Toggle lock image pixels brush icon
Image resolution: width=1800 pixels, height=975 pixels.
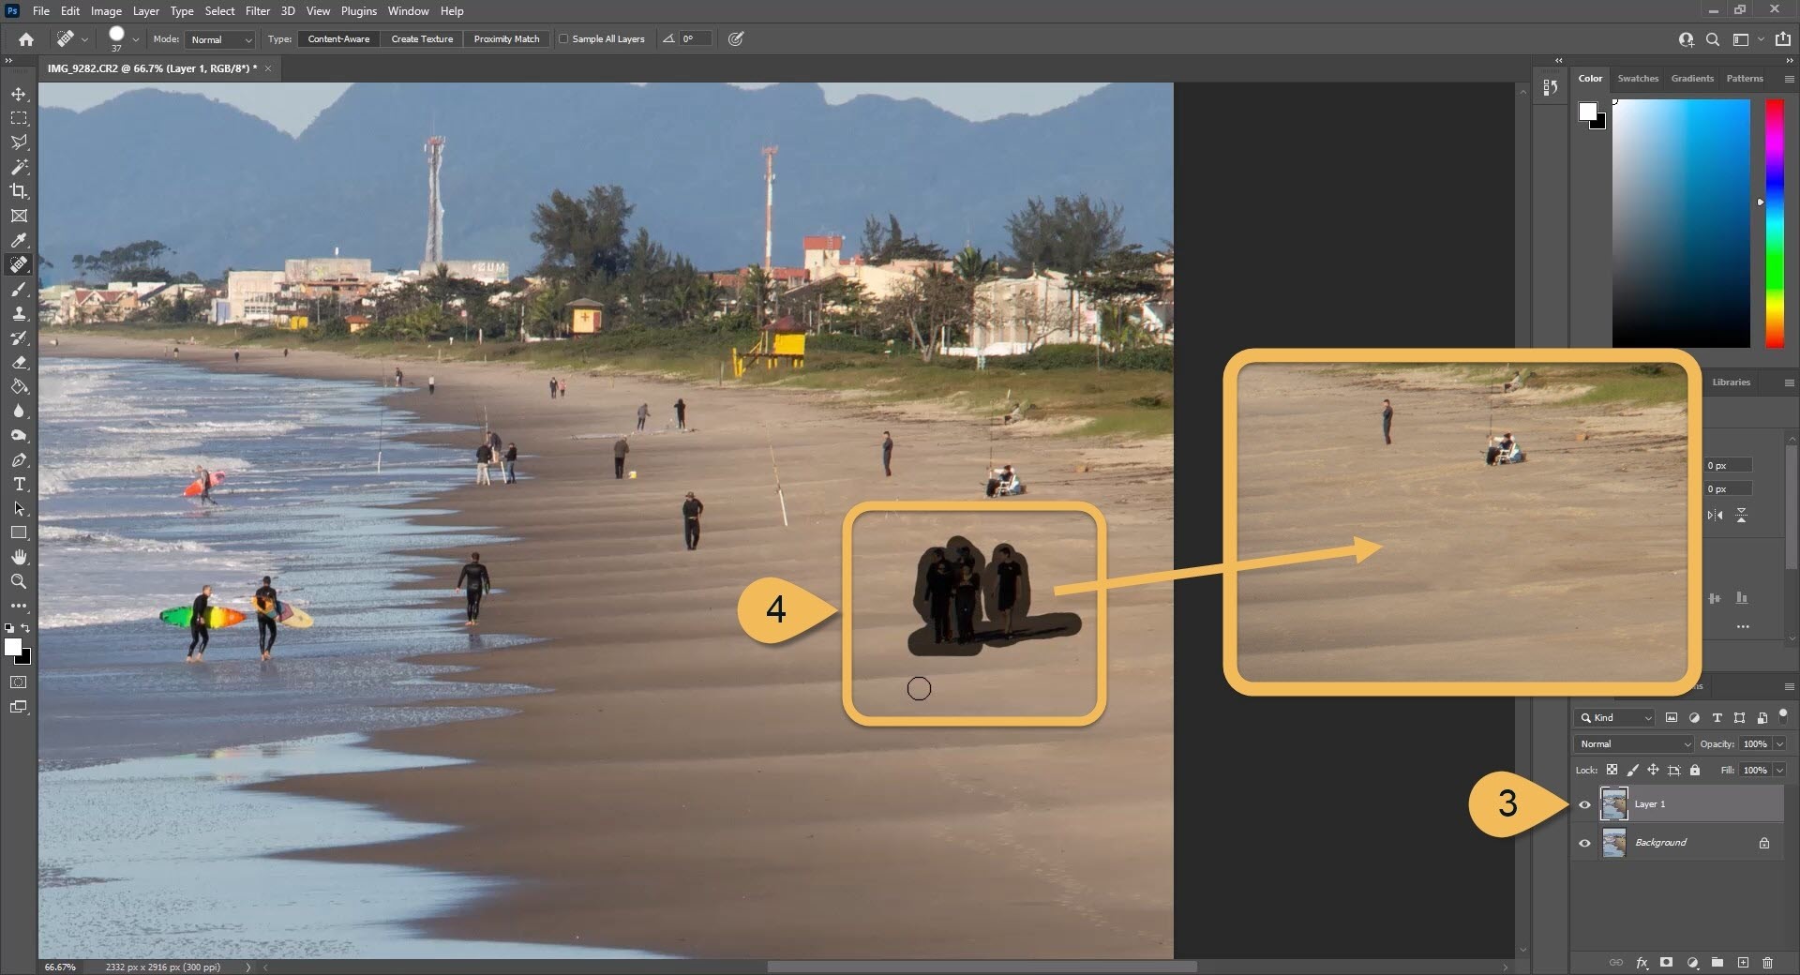(x=1632, y=770)
